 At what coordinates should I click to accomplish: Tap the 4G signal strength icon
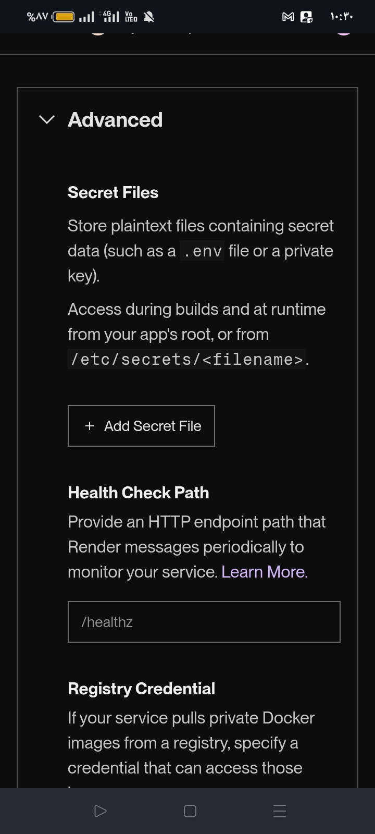tap(110, 17)
